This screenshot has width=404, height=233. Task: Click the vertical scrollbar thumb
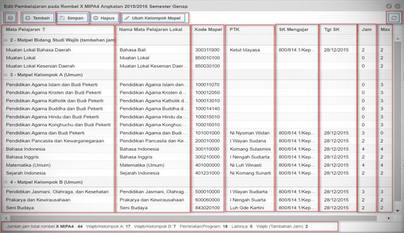397,121
